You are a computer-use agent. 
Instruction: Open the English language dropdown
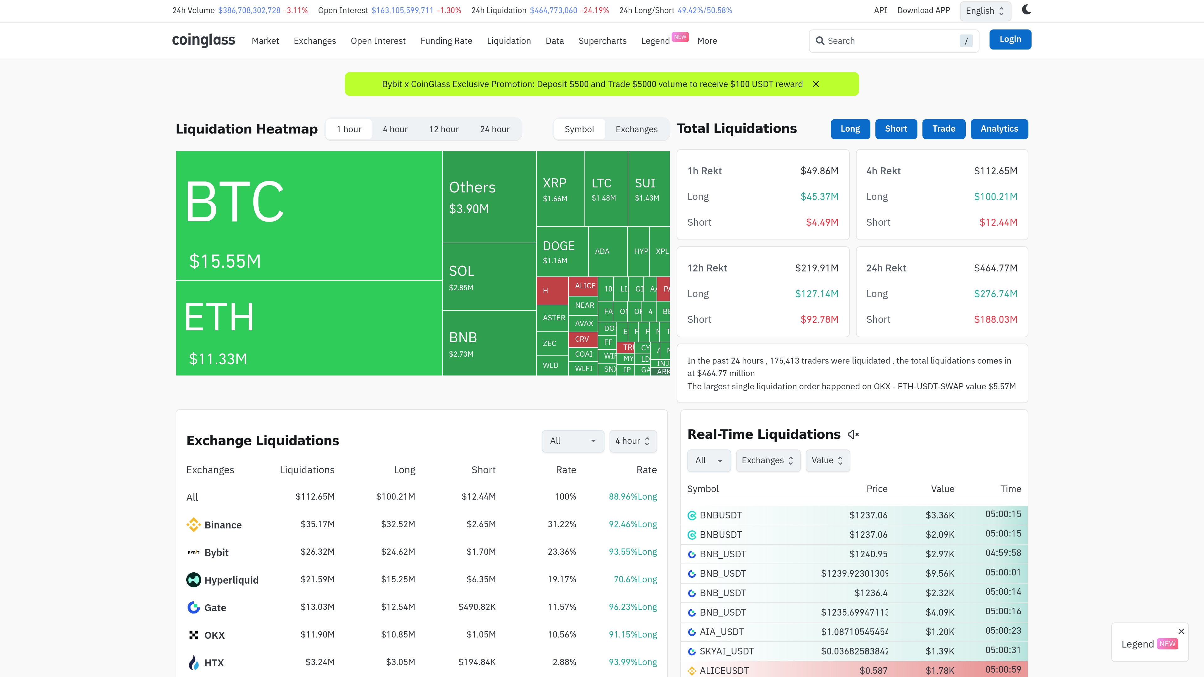coord(985,11)
